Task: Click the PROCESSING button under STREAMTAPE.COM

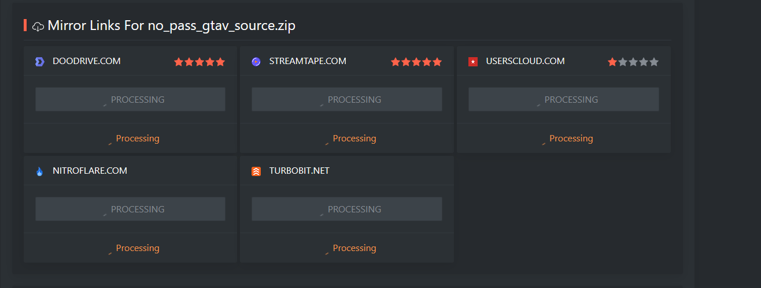Action: click(x=347, y=99)
